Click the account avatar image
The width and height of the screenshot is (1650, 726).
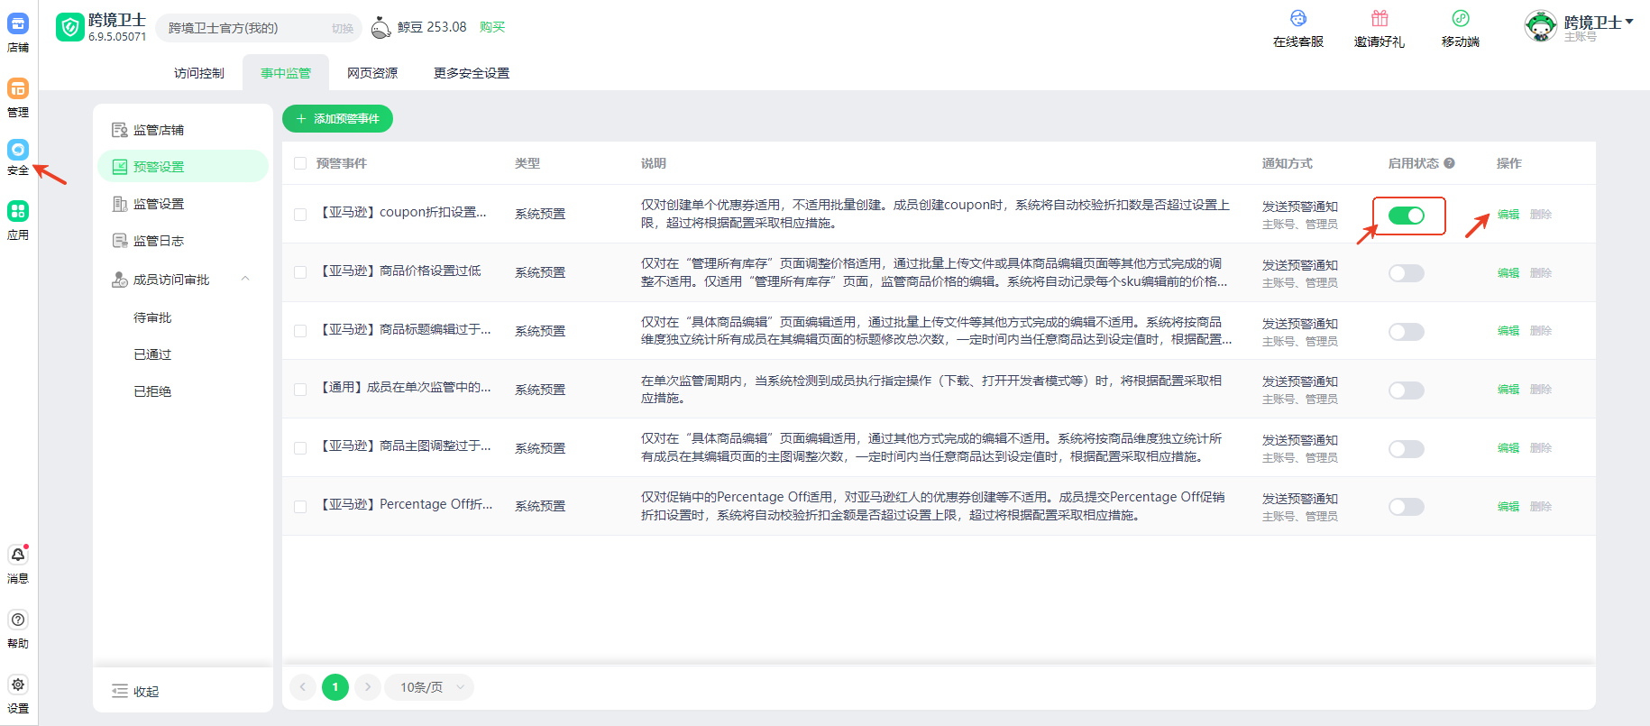click(x=1541, y=26)
